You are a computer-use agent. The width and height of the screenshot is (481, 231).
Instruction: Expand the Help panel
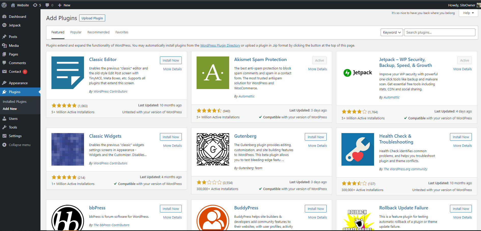point(468,13)
